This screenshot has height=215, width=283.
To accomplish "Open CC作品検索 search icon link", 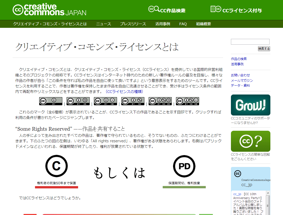I will [x=167, y=9].
